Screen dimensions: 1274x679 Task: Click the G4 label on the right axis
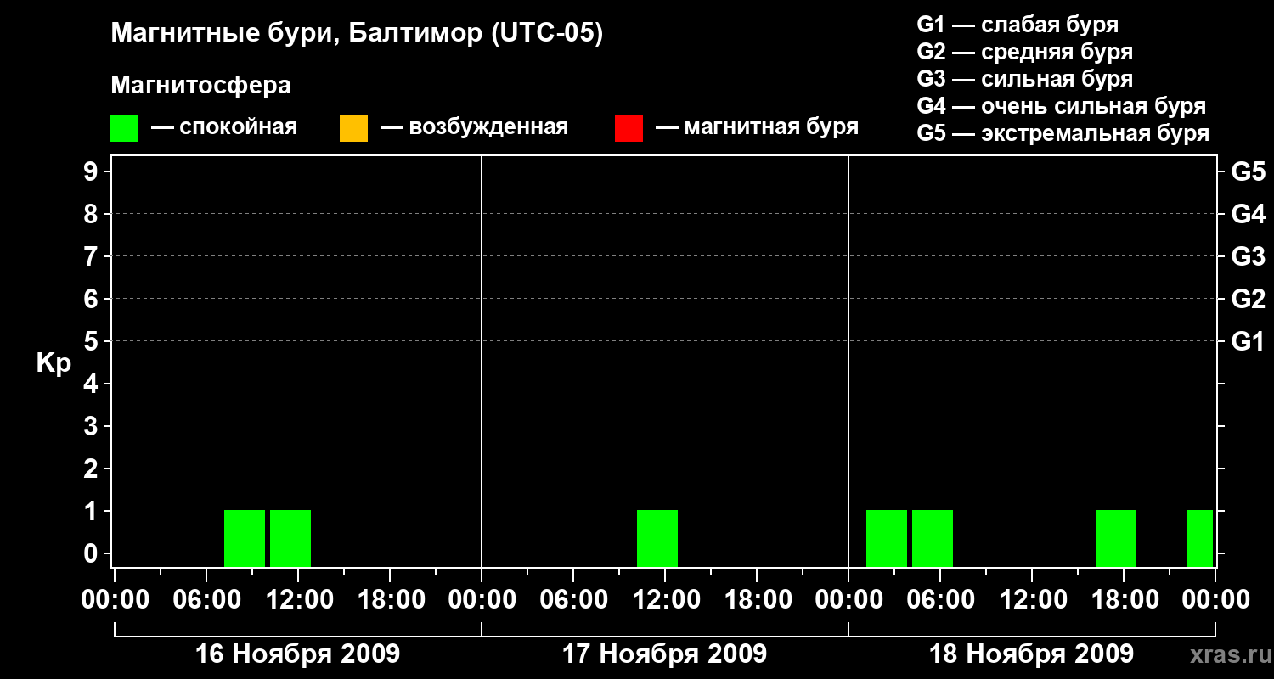(1249, 214)
